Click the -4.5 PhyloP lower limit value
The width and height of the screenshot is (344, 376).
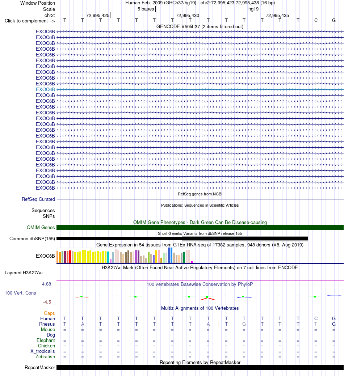[x=47, y=302]
